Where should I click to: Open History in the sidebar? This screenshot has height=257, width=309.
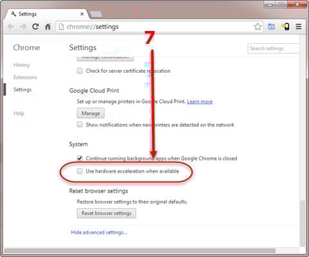pos(22,65)
